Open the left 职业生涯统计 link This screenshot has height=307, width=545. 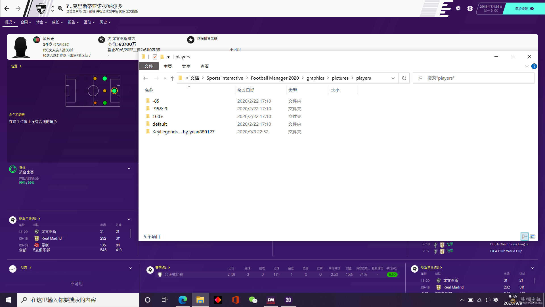pos(30,219)
